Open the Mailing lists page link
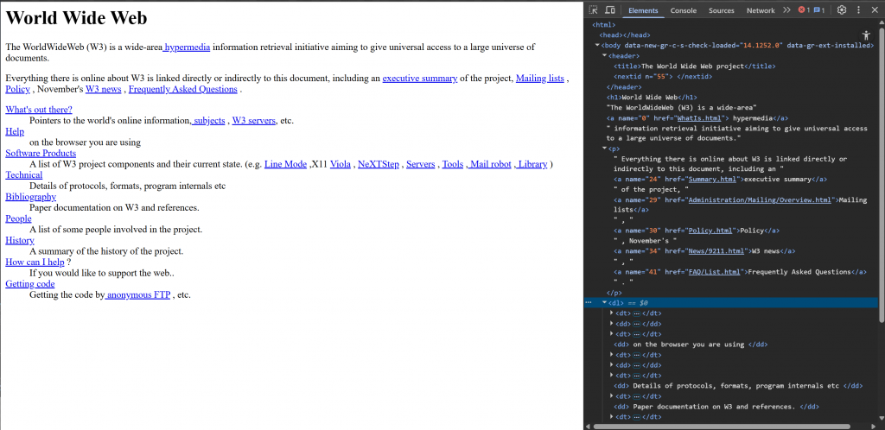Viewport: 885px width, 430px height. [x=540, y=79]
